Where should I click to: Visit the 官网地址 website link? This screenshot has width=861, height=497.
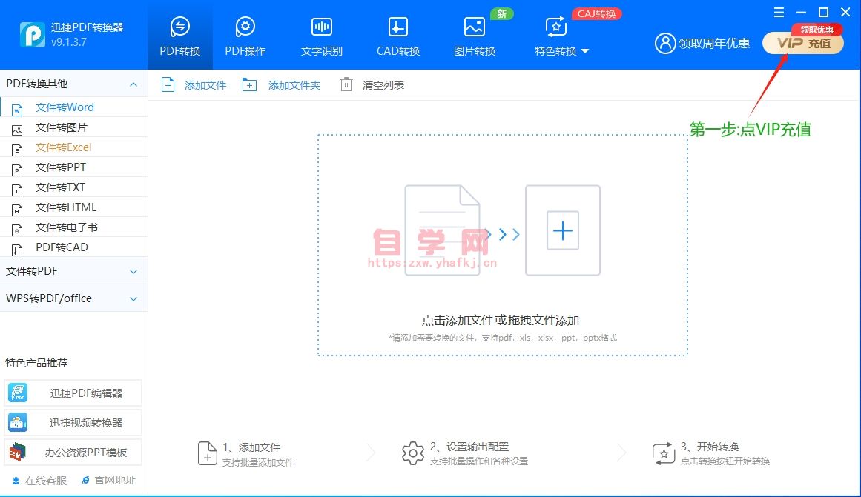109,481
